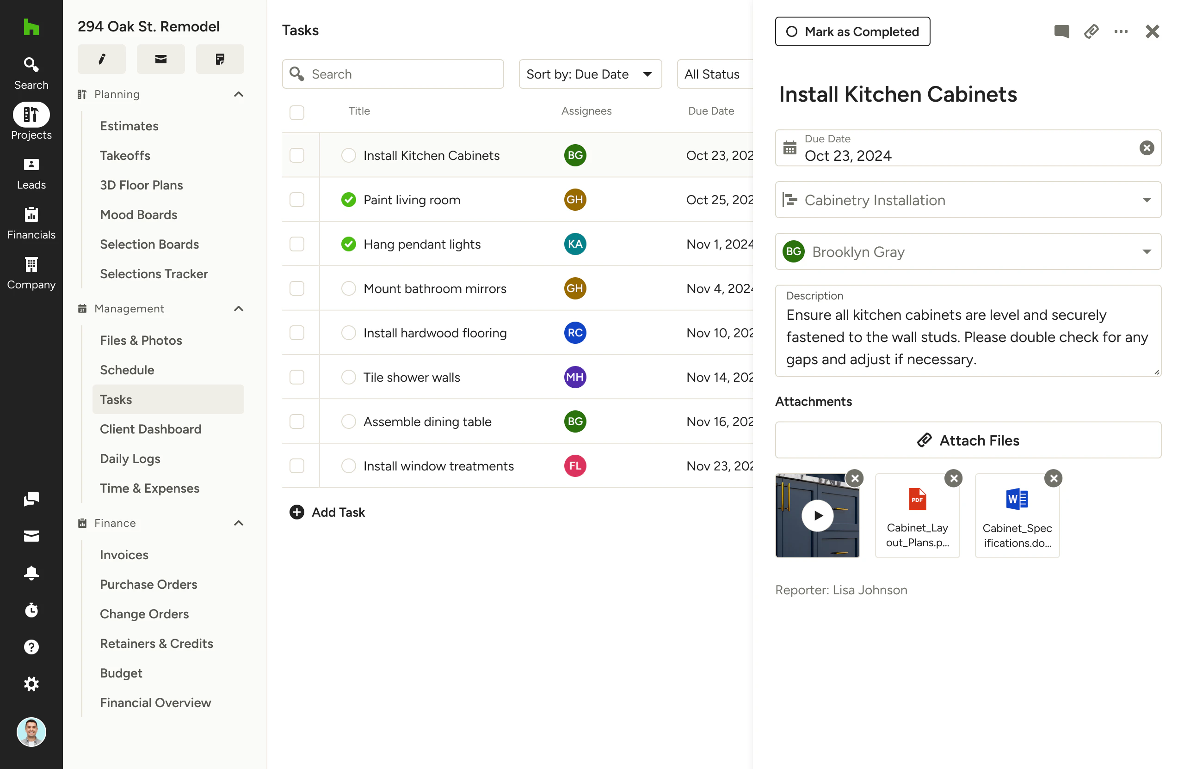
Task: Click the Attach Files button
Action: (x=967, y=440)
